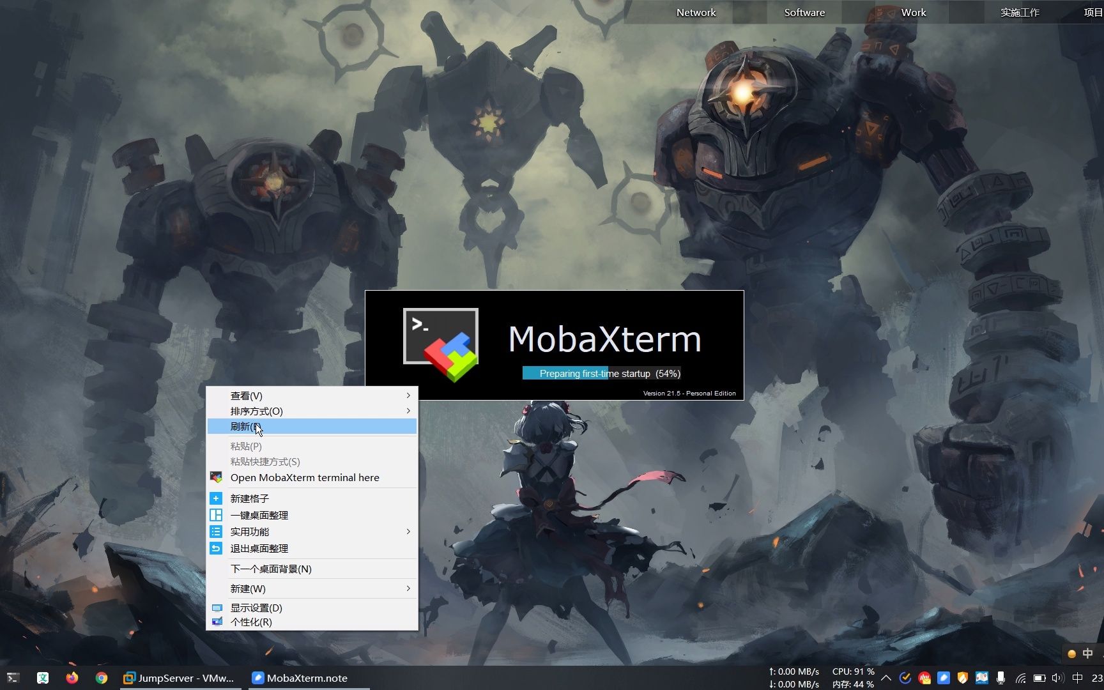Open 个性化(R) from the context menu
Screen dimensions: 1104x690
coord(312,622)
